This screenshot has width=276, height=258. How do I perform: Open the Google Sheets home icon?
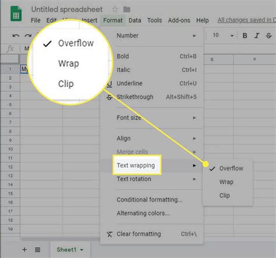coord(16,13)
